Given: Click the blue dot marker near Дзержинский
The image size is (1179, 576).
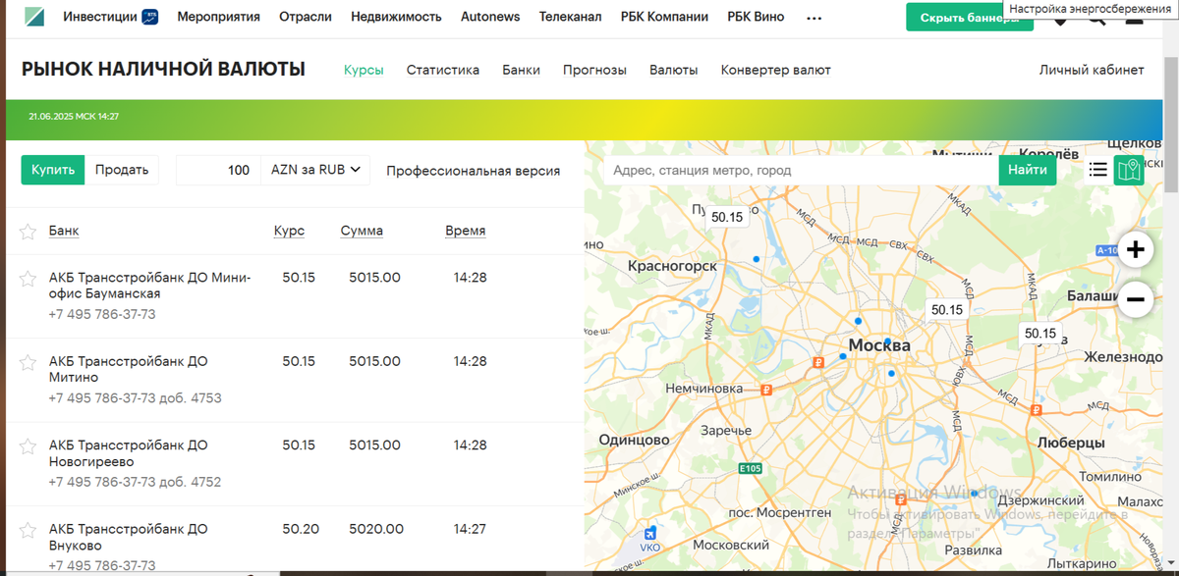Looking at the screenshot, I should click(974, 494).
